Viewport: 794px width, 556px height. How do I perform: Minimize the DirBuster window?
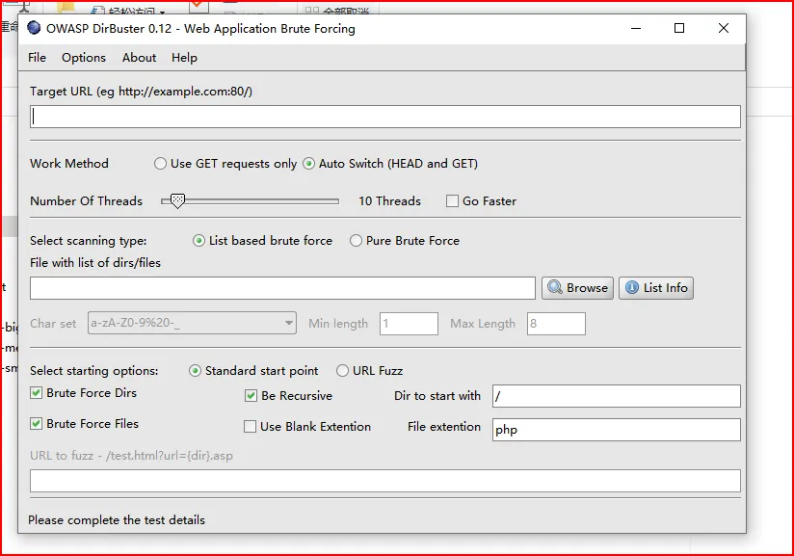tap(636, 28)
